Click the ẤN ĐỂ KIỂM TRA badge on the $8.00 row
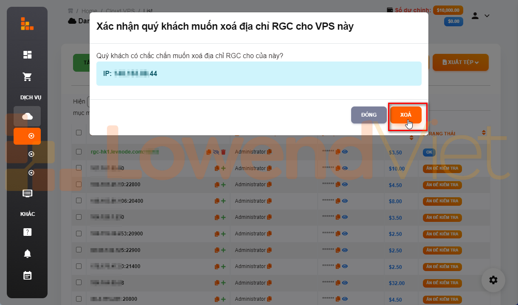The height and width of the screenshot is (305, 518). [442, 201]
